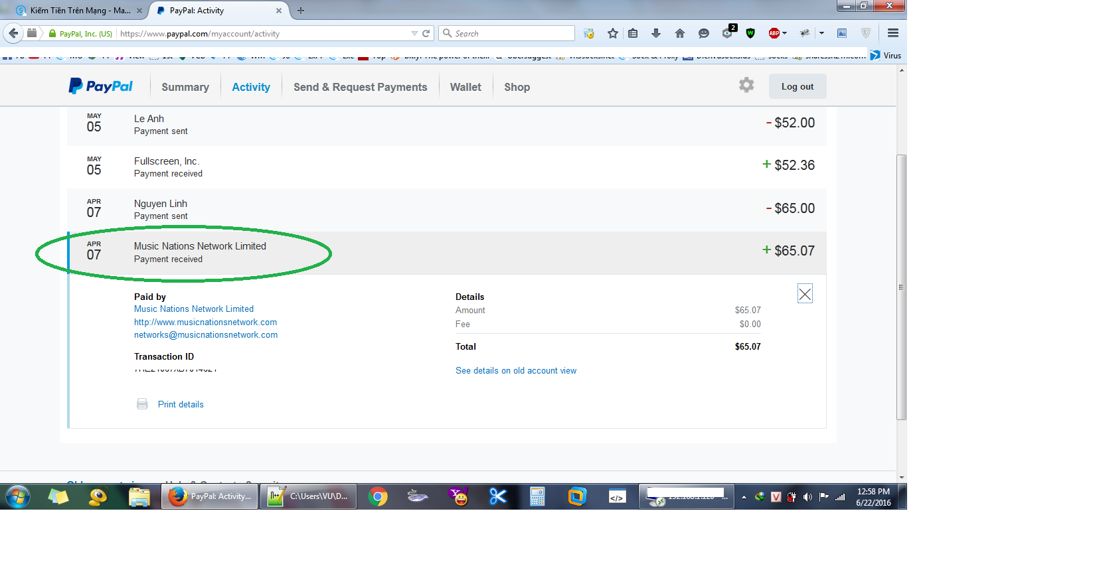Open the Le Anh payment sent row

pos(447,125)
